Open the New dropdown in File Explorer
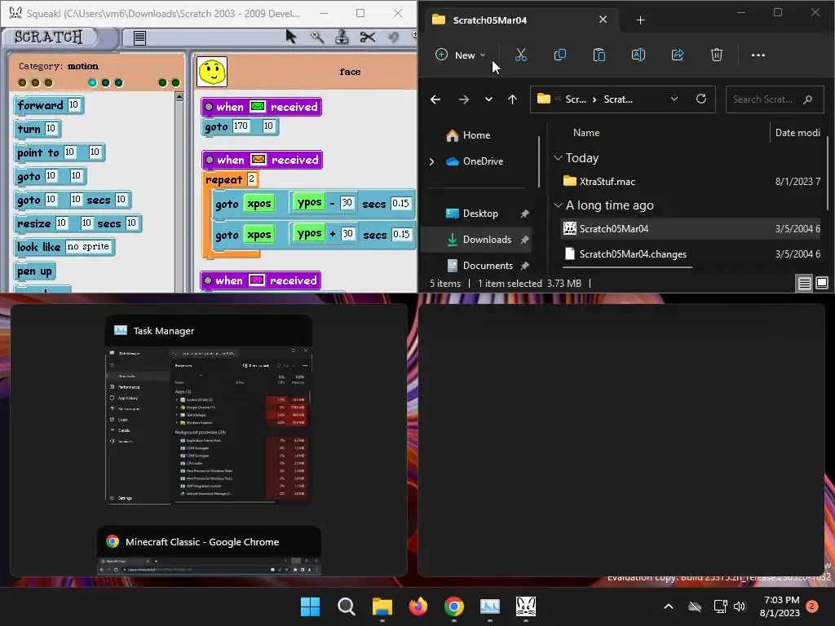 [461, 55]
